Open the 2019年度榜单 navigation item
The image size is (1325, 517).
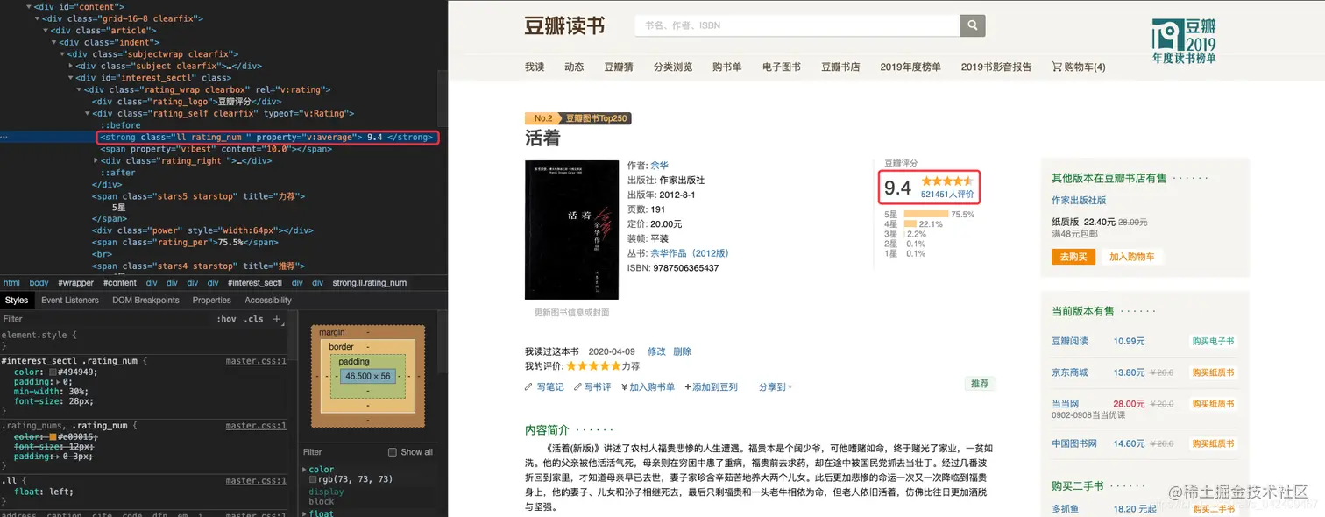tap(910, 67)
